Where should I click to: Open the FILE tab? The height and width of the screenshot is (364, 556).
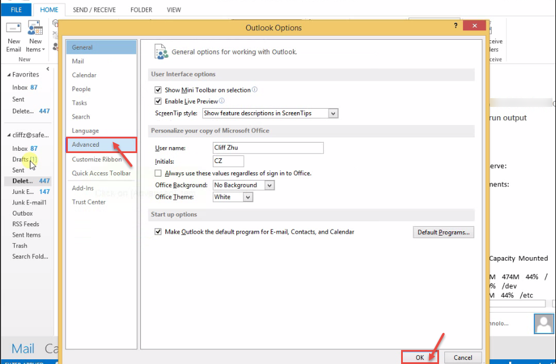16,9
